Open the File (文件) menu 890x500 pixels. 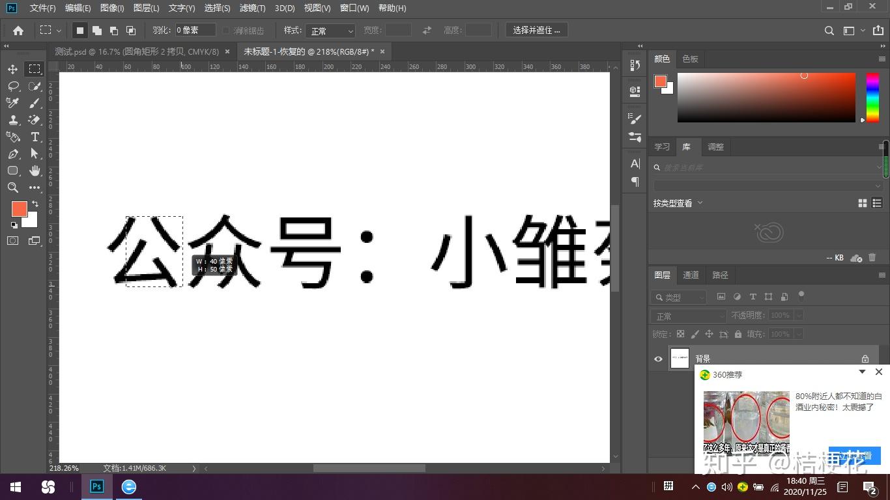[42, 8]
